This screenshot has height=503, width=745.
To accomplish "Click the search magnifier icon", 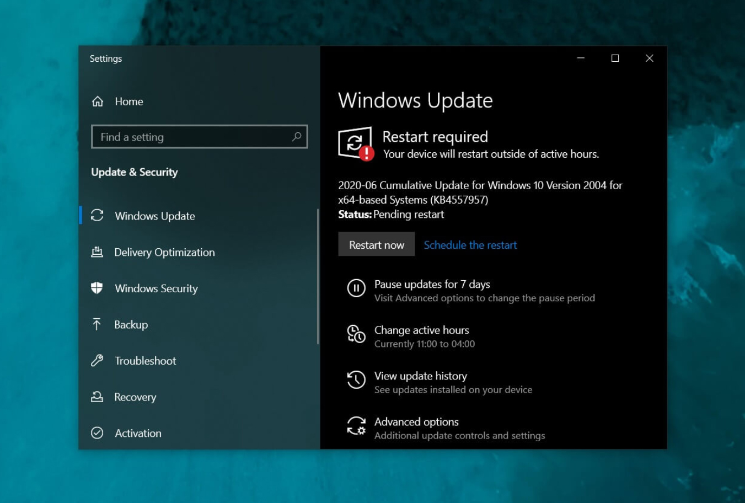I will [x=296, y=137].
